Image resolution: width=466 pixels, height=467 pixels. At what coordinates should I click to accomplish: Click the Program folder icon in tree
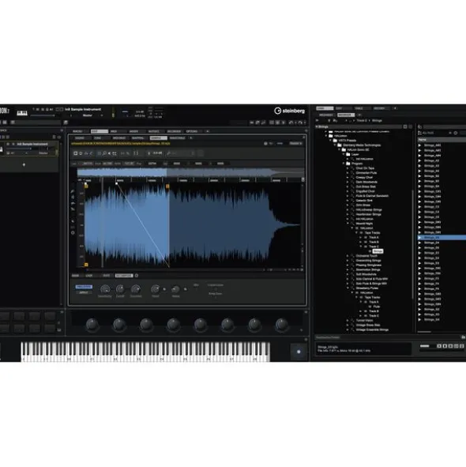click(348, 164)
